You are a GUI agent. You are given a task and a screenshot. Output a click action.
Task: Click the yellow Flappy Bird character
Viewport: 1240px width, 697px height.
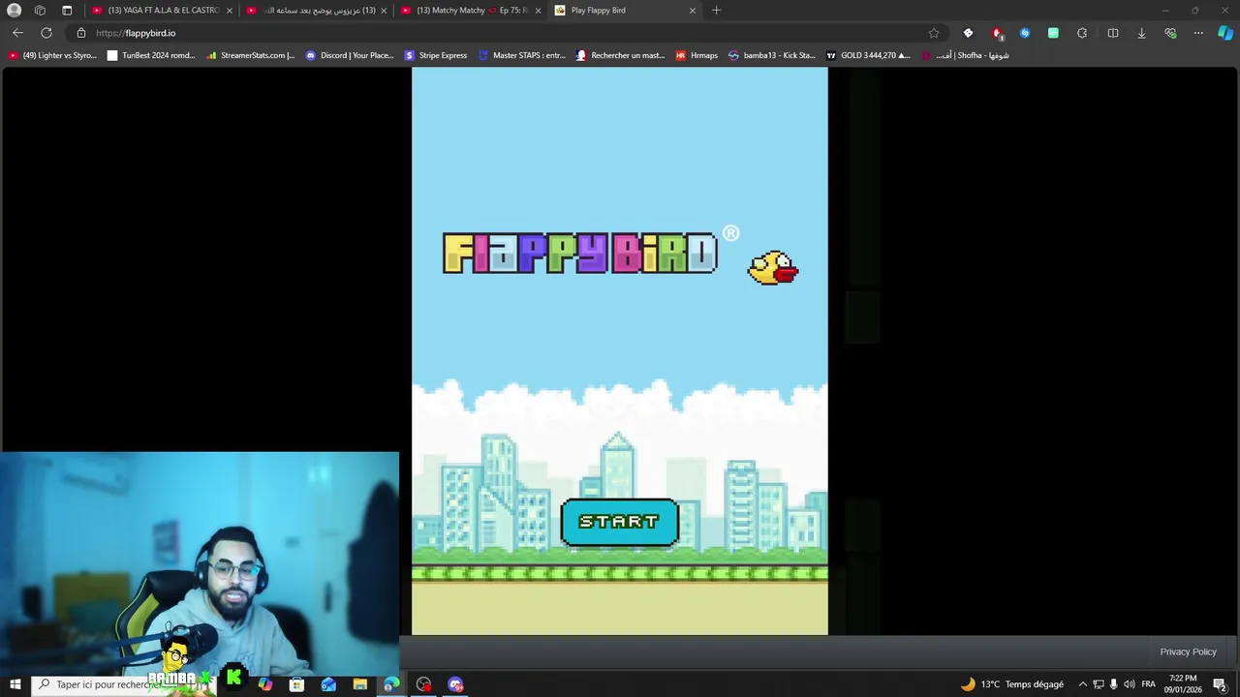(773, 268)
